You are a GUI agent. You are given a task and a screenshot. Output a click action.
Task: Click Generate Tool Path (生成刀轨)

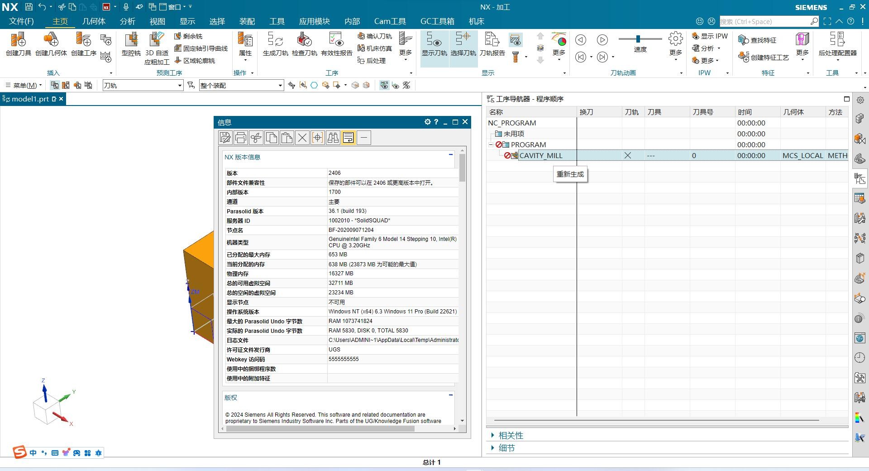(275, 44)
